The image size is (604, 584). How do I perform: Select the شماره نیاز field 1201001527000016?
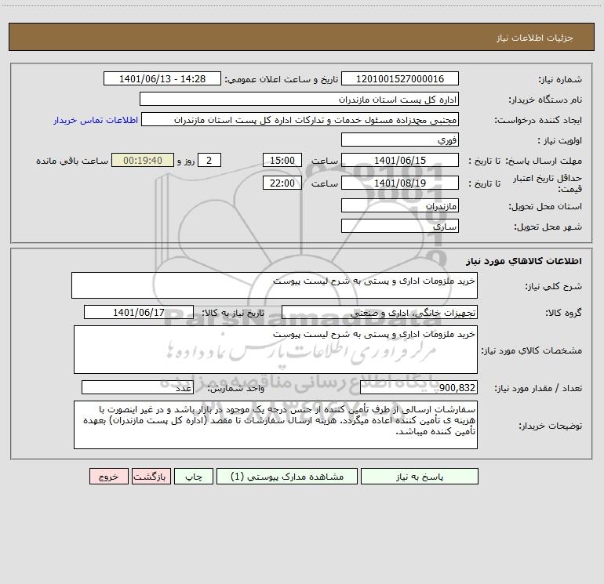pos(400,78)
